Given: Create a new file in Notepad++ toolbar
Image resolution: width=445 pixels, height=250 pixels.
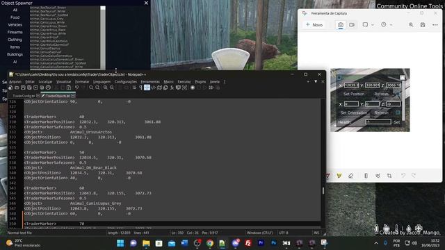Looking at the screenshot, I should tap(10, 87).
